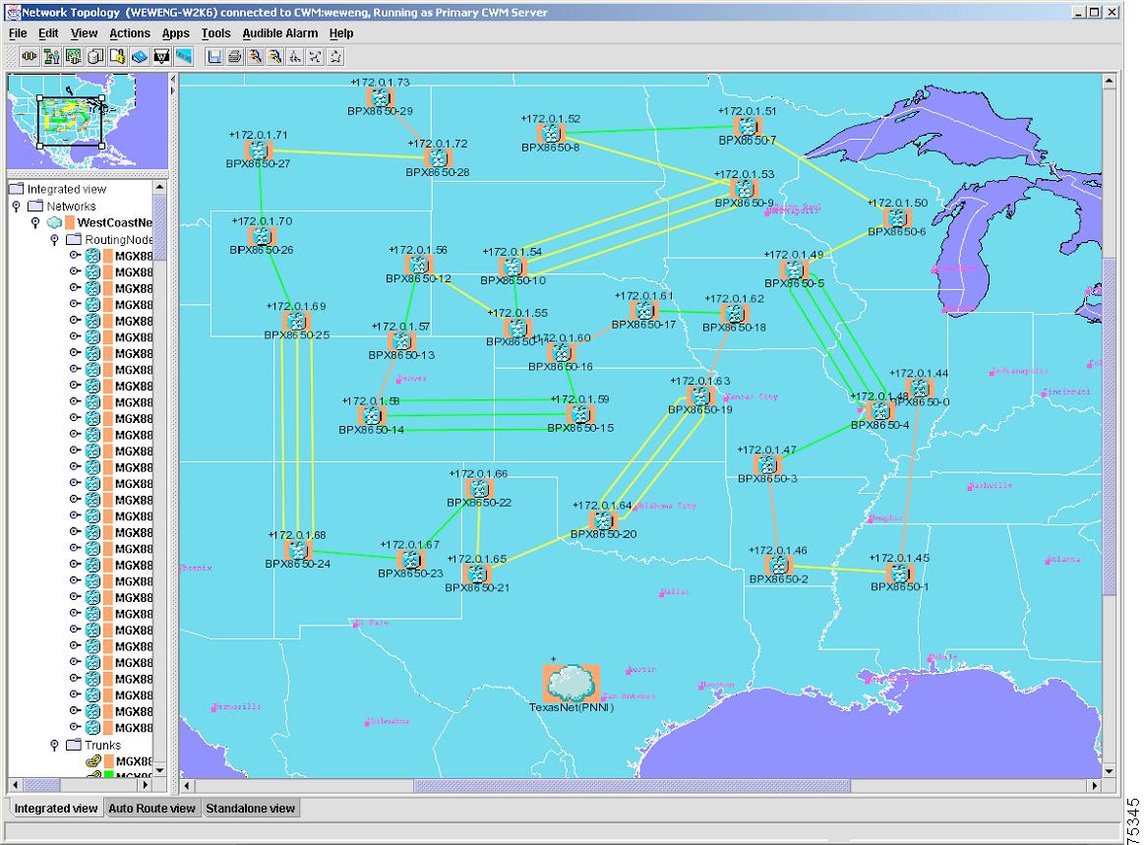Select the BPX8650-25 node icon
The image size is (1144, 845).
point(296,321)
